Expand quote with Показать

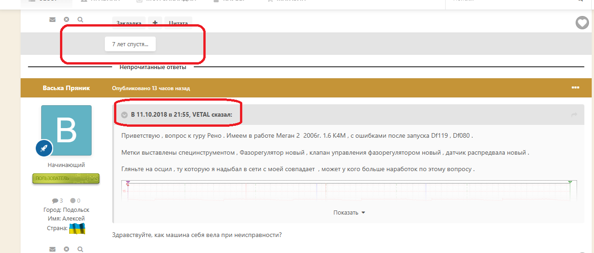[349, 213]
